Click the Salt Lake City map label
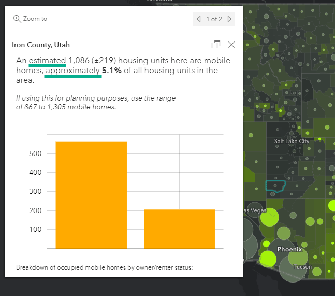Screen dimensions: 335x296 click(x=292, y=141)
